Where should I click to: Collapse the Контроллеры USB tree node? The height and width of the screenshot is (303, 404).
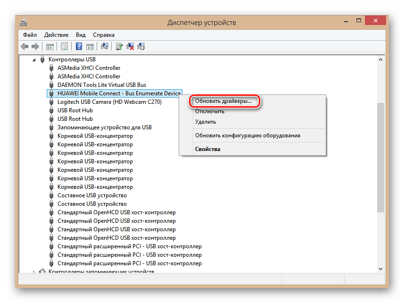click(34, 60)
